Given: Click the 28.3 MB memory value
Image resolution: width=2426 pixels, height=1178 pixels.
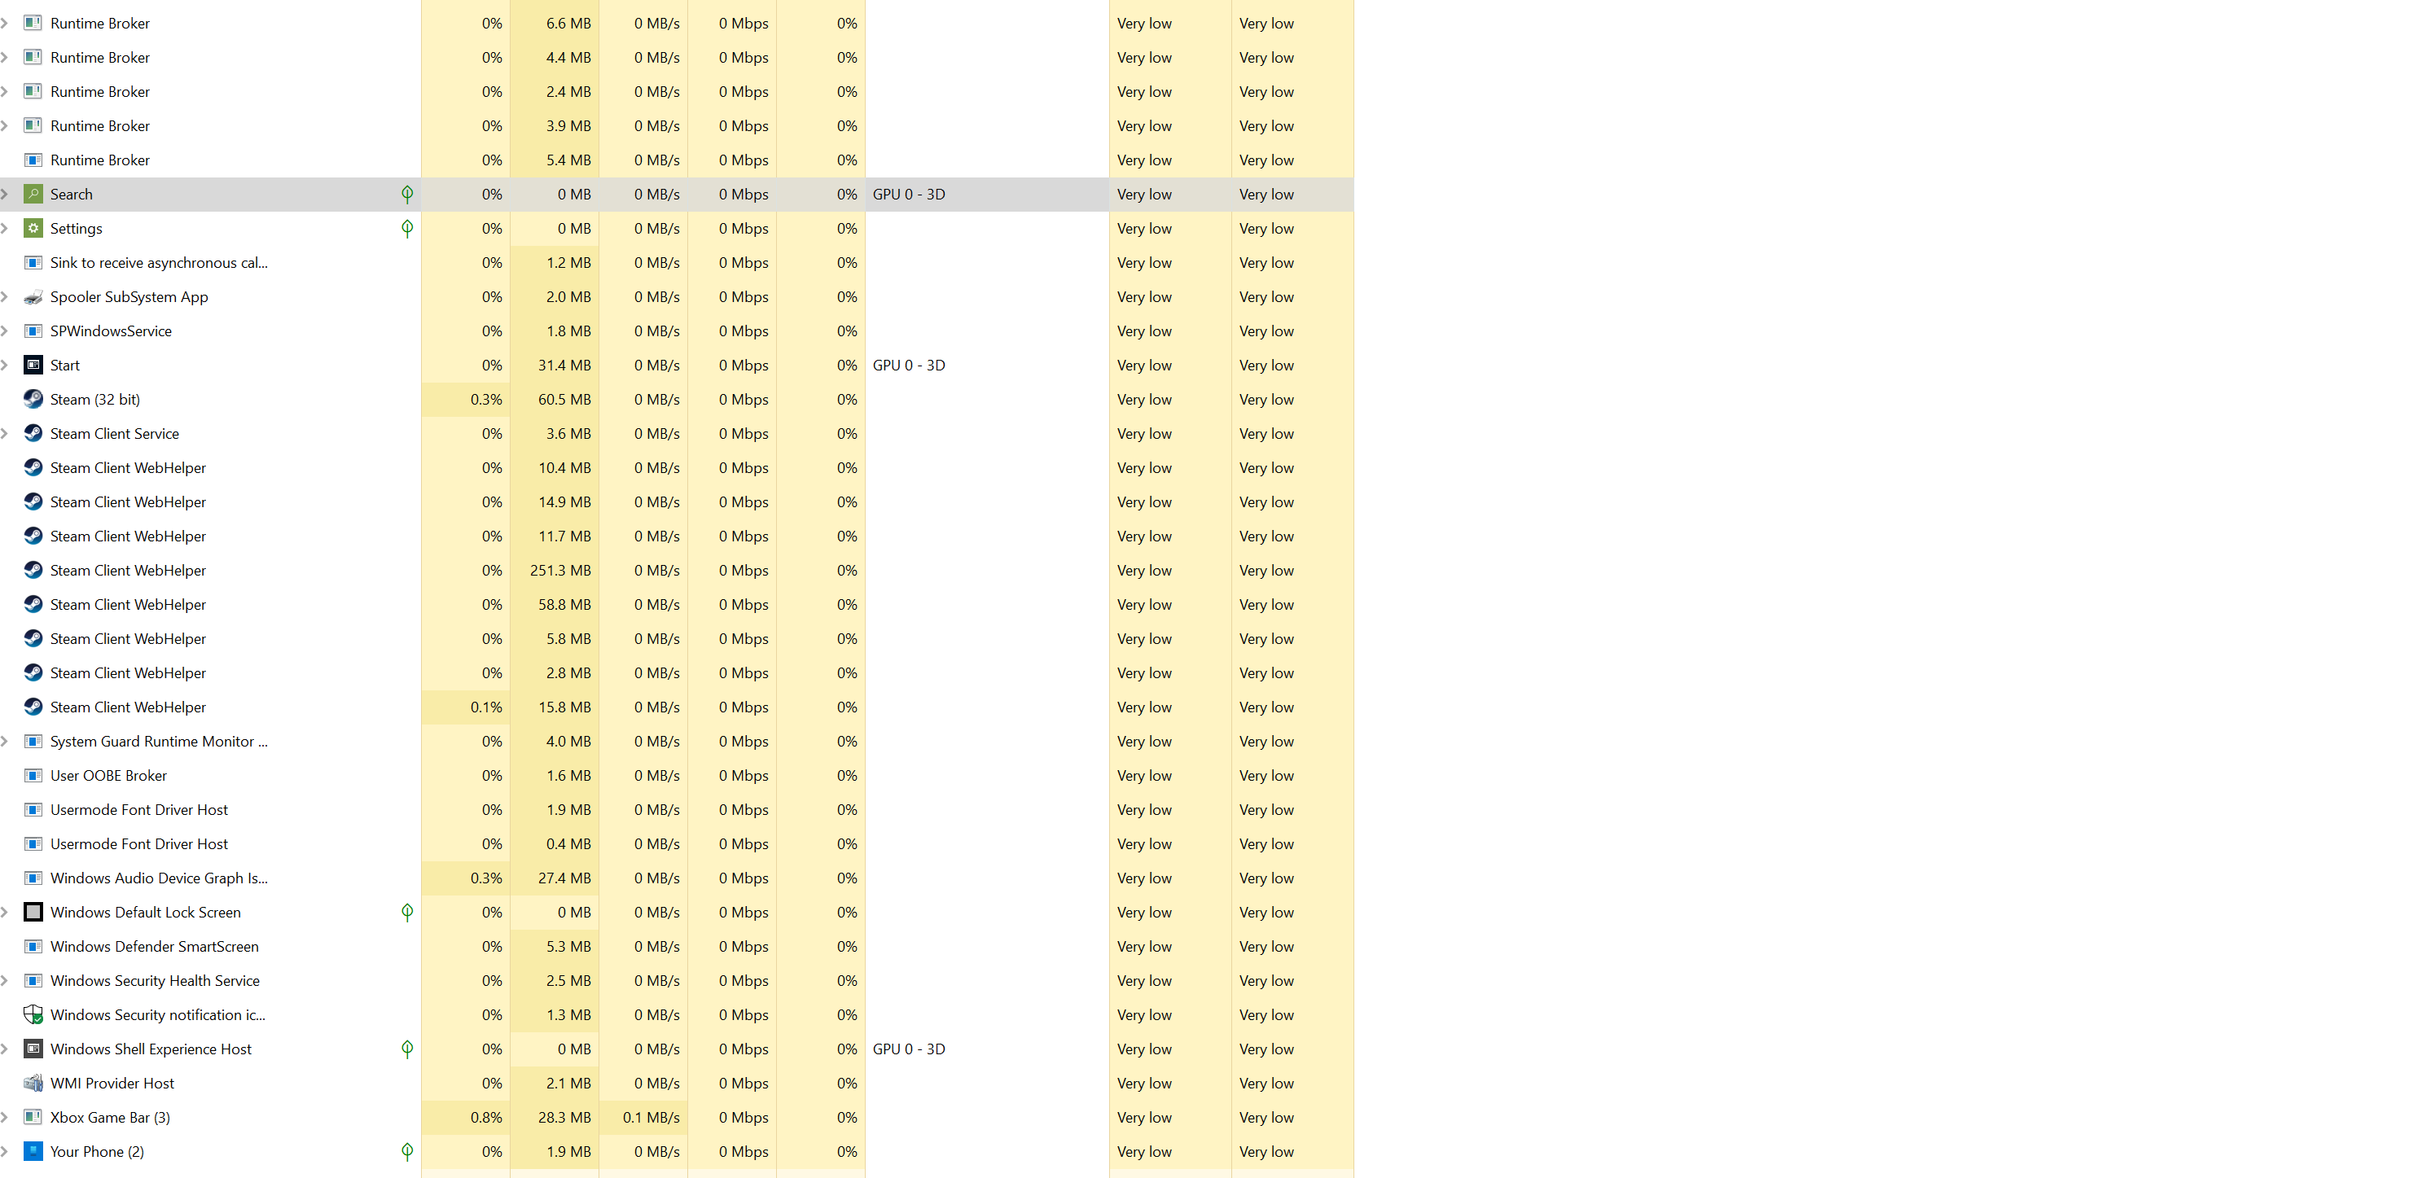Looking at the screenshot, I should click(565, 1117).
